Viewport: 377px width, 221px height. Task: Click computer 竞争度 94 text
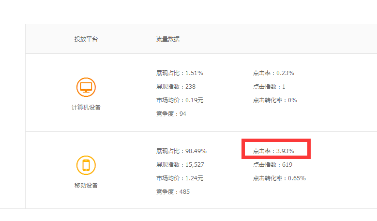(168, 114)
